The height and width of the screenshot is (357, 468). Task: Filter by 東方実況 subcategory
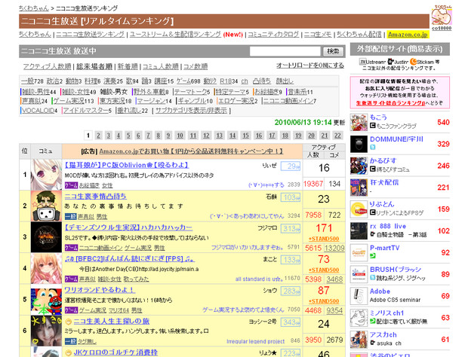[x=112, y=101]
